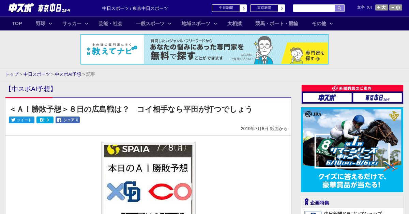Viewport: 409px width, 214px height.
Task: Click the 東京中日スポーツ logo in the header
Action: click(x=54, y=8)
